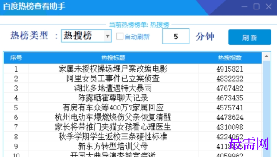The height and width of the screenshot is (157, 277).
Task: Select row 陈露晒霍尊聊天记录
Action: (133, 98)
